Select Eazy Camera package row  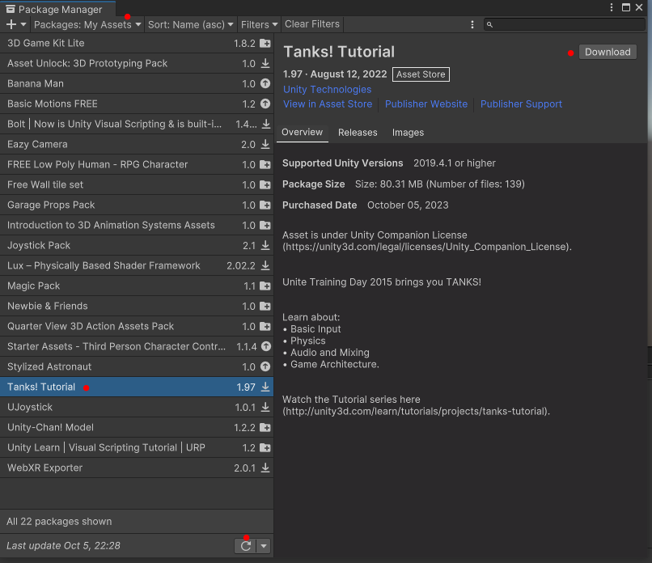point(137,144)
